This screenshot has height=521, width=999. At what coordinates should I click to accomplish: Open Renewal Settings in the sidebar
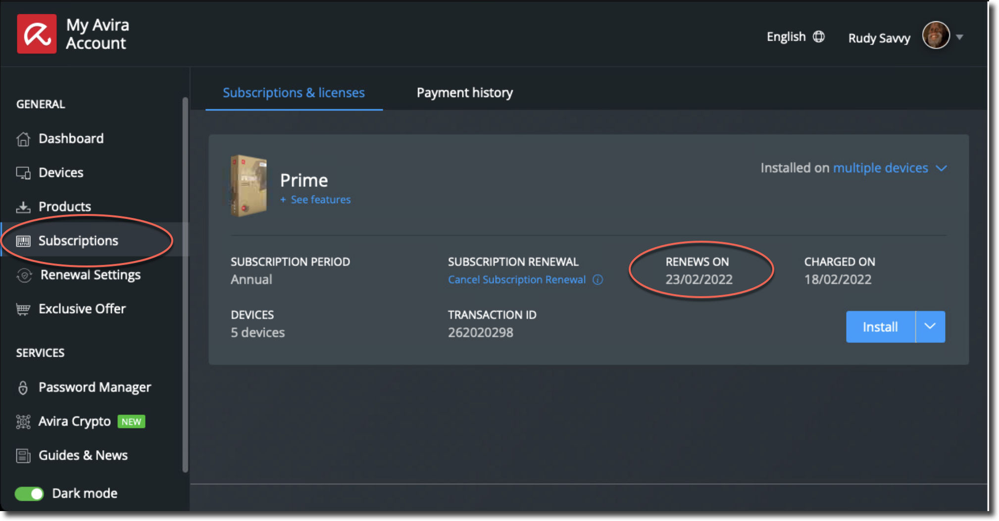[x=91, y=275]
